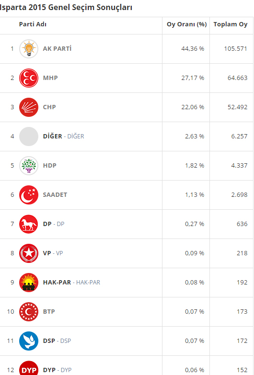Click the AK PARTİ light bulb logo
This screenshot has height=375, width=254.
coord(29,49)
